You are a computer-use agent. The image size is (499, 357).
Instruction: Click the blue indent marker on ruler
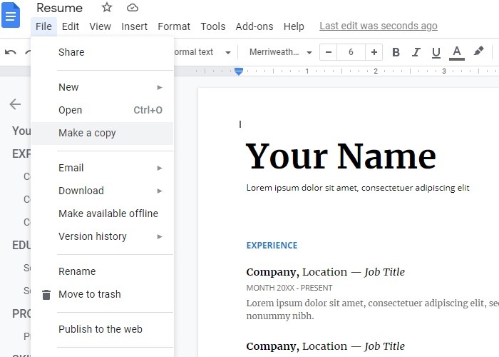tap(239, 71)
